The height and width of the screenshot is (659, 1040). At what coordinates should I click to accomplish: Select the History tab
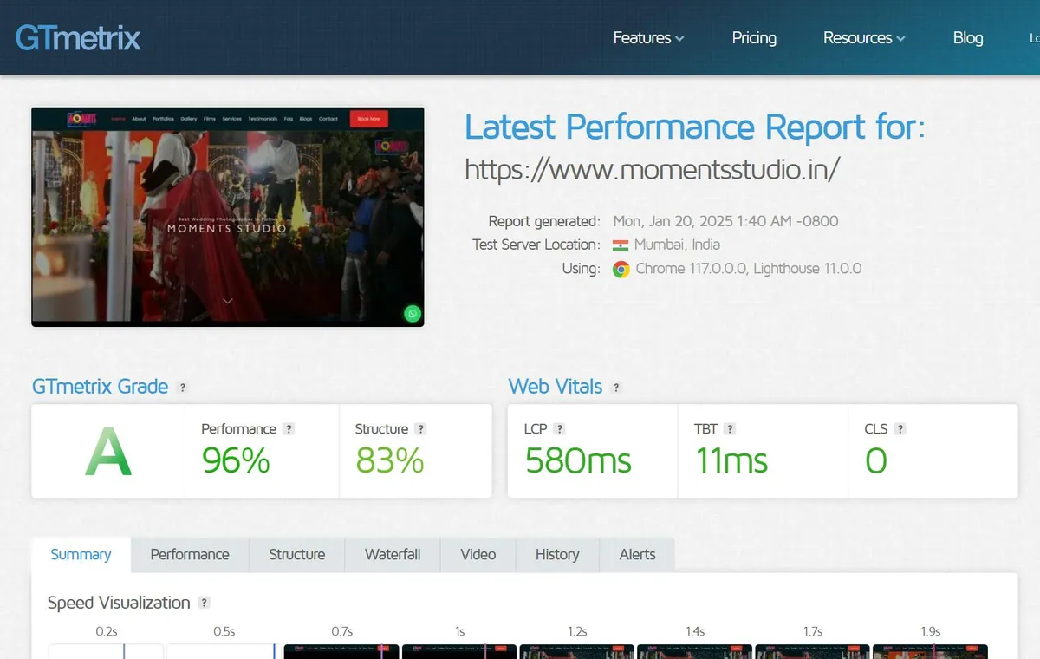click(557, 555)
